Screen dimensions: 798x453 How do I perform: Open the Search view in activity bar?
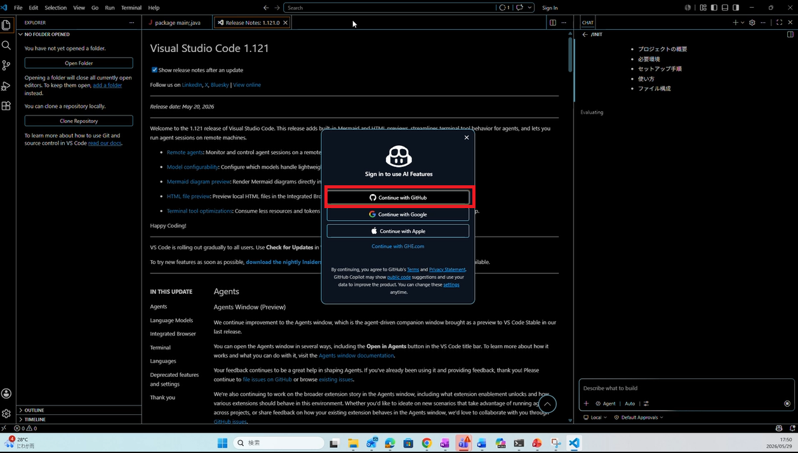pyautogui.click(x=6, y=46)
